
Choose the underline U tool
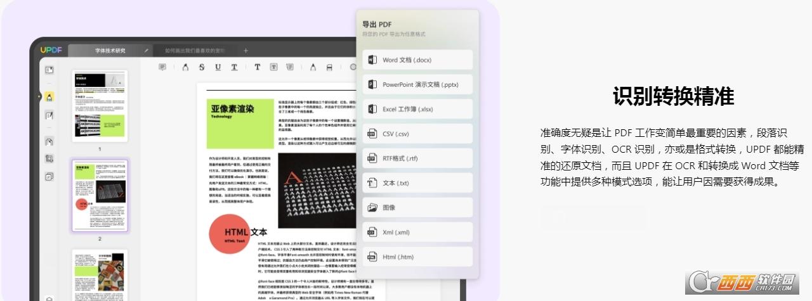pos(218,67)
